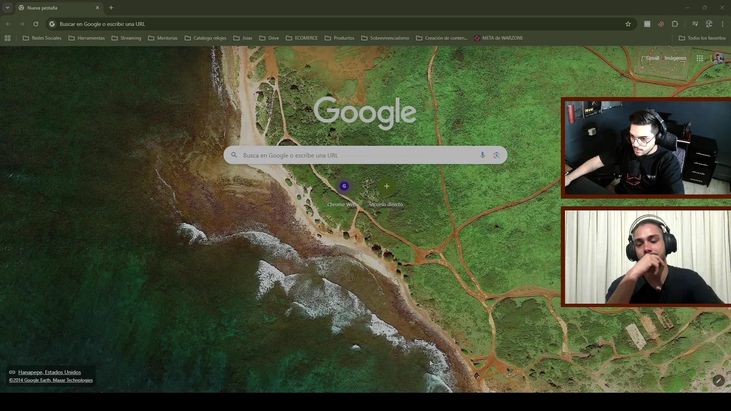Viewport: 731px width, 411px height.
Task: Open the Catalogo relojes bookmark folder
Action: pyautogui.click(x=206, y=38)
